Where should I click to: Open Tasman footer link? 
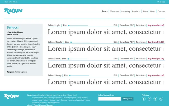click(84, 98)
